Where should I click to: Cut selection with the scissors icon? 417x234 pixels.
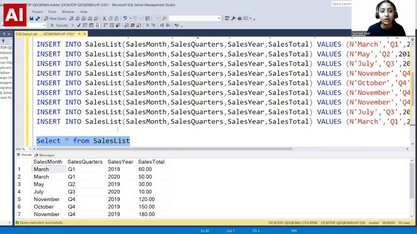pyautogui.click(x=104, y=18)
